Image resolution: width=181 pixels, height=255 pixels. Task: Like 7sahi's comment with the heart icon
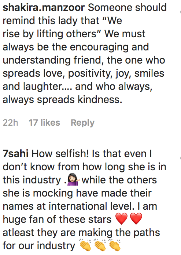coord(180,158)
